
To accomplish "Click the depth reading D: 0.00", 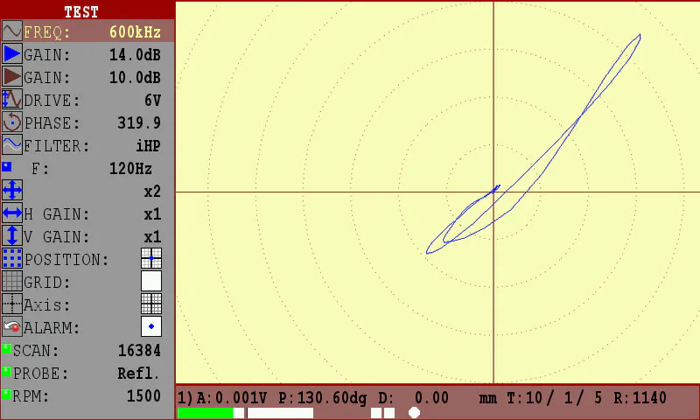I will tap(413, 397).
